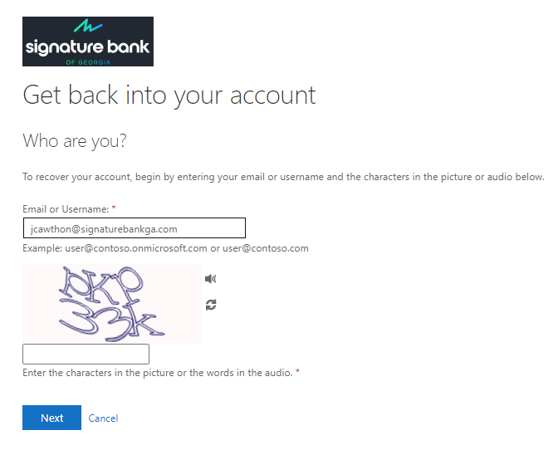Click 'Enter the characters in the picture' label
This screenshot has height=450, width=558.
[x=157, y=373]
